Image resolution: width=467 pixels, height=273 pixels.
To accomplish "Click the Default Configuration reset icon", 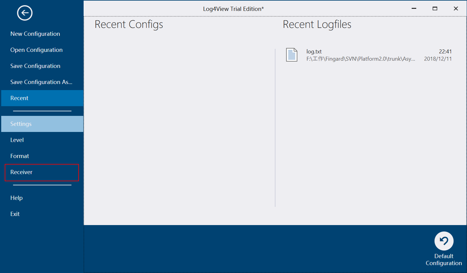I will (x=444, y=241).
